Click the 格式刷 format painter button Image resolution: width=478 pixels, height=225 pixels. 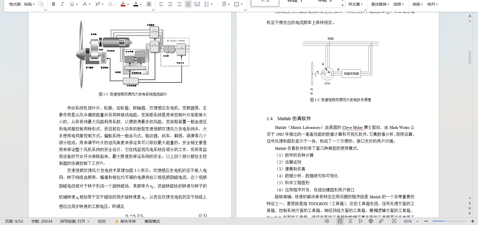pyautogui.click(x=15, y=4)
